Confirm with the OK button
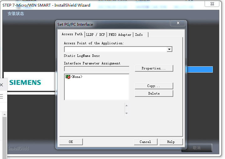Viewport: 225px width, 159px height. [71, 142]
